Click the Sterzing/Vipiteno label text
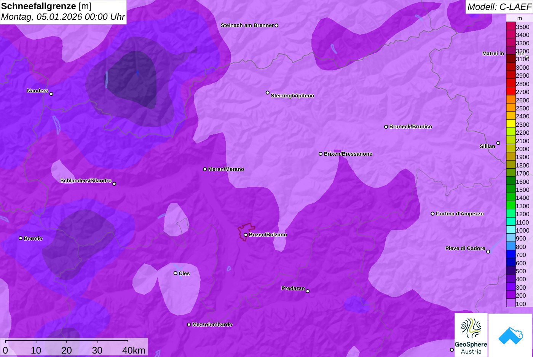This screenshot has height=357, width=533. coord(292,96)
